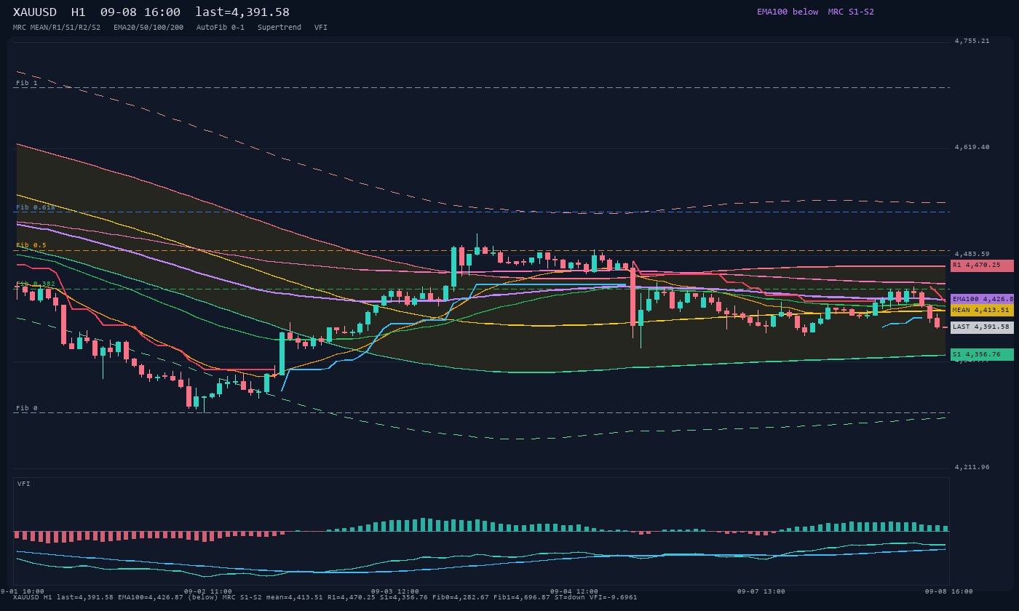Select the 'Supertrend' legend entry
This screenshot has height=611, width=1019.
(x=279, y=28)
